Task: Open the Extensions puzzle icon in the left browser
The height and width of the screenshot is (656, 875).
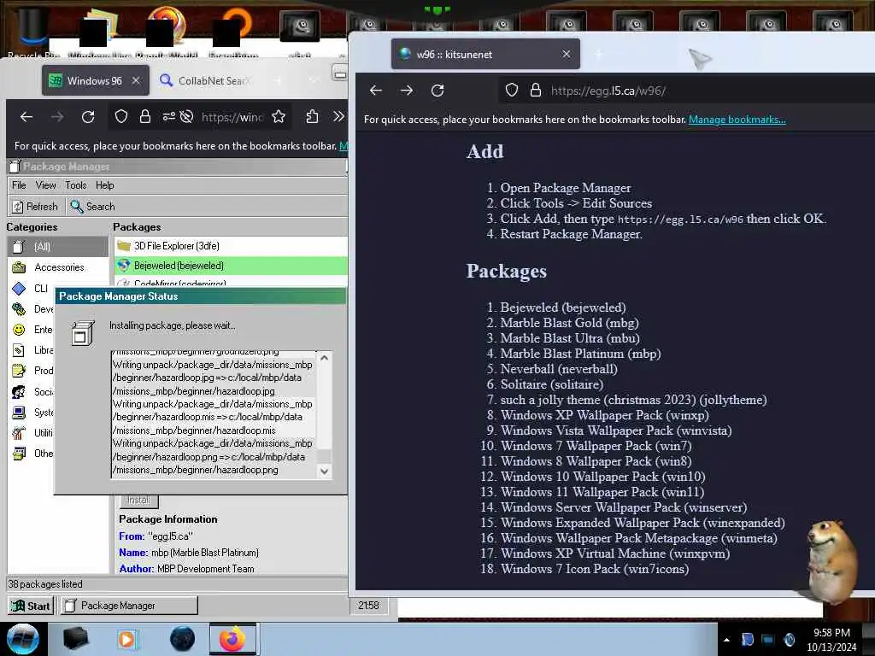Action: point(313,116)
